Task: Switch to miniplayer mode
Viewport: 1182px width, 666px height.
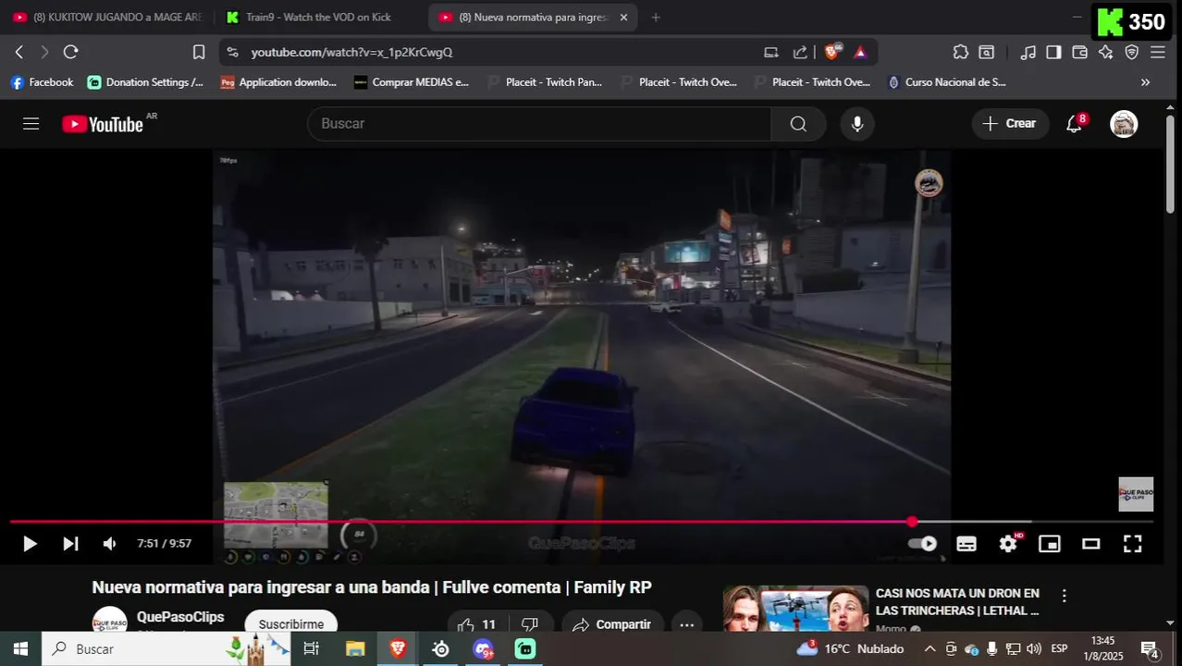Action: 1050,544
